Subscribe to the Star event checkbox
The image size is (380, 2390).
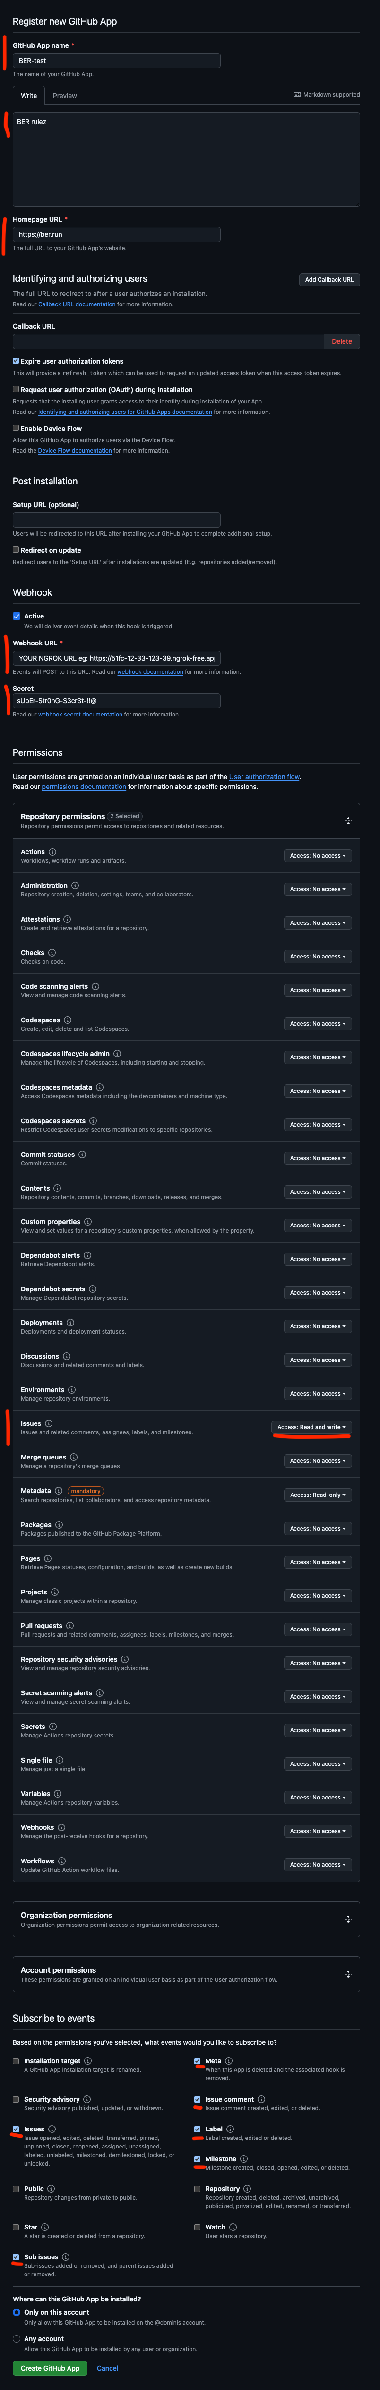[x=16, y=2227]
